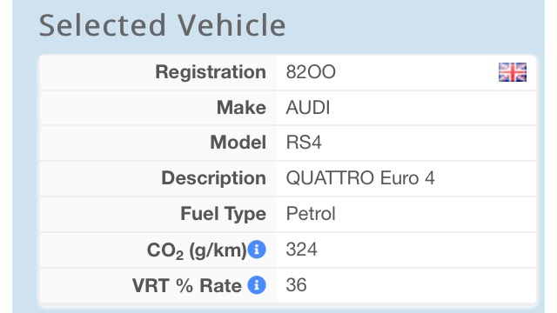Click the CO2 info icon
The width and height of the screenshot is (557, 313).
coord(257,250)
